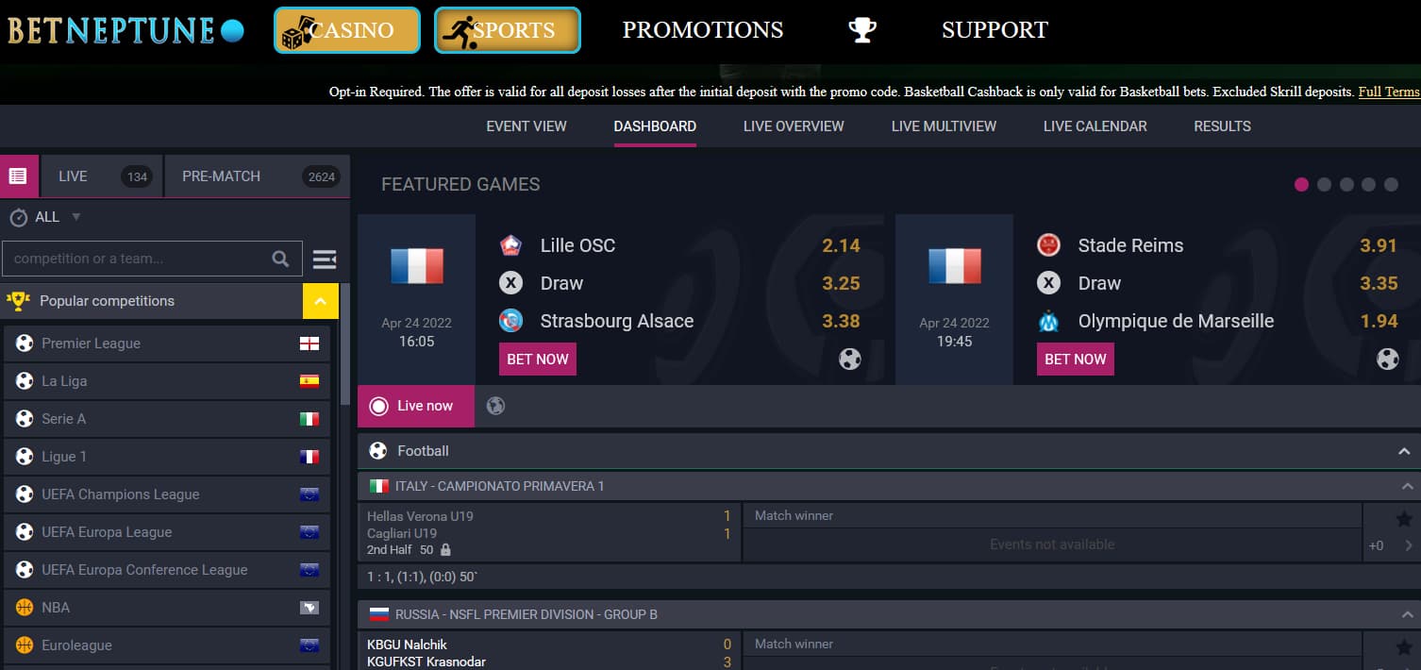Switch to the LIVE tab
This screenshot has height=670, width=1421.
click(100, 176)
